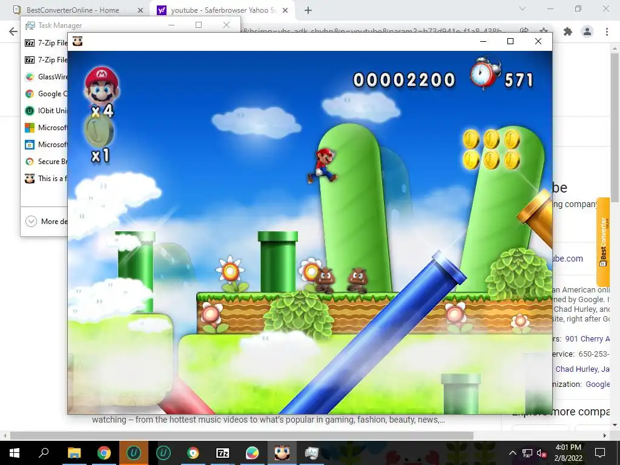The height and width of the screenshot is (465, 620).
Task: Open second IObit Uninstaller taskbar icon
Action: coord(163,453)
